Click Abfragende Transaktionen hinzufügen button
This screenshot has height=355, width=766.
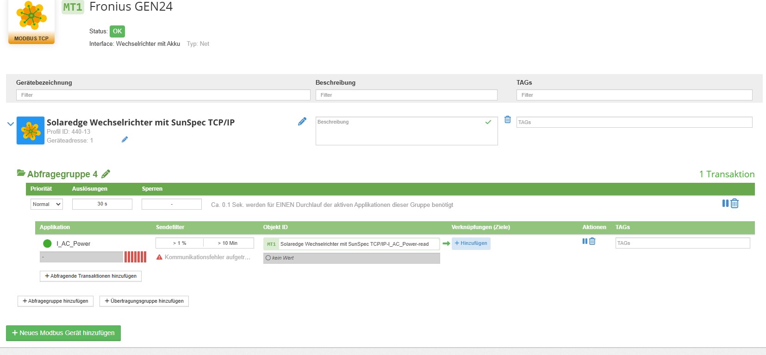(91, 276)
